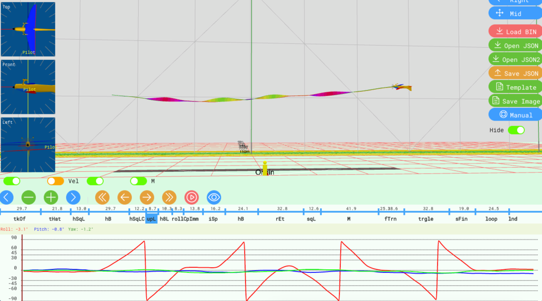Select the tHat maneuver segment
This screenshot has height=301, width=542.
(x=55, y=219)
